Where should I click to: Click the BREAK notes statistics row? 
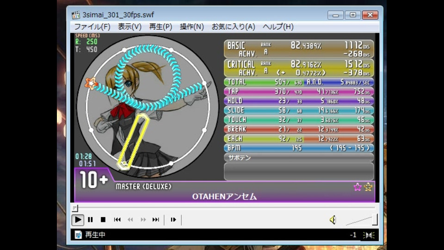[x=299, y=129]
